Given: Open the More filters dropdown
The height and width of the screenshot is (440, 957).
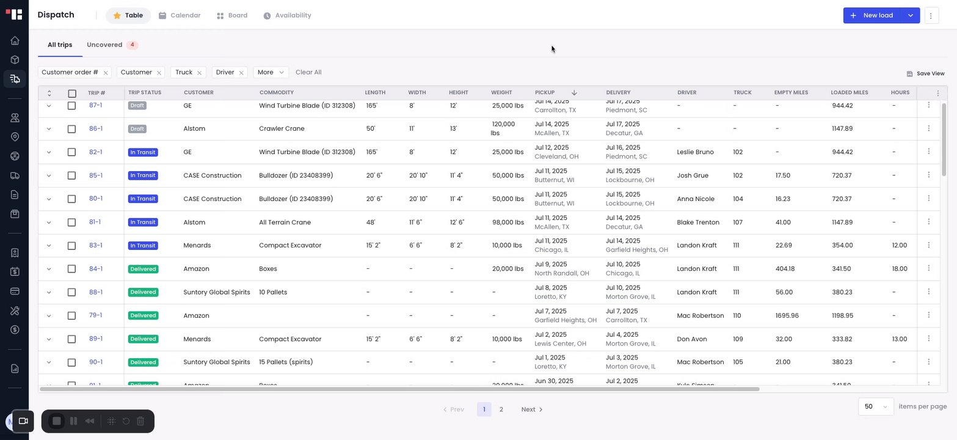Looking at the screenshot, I should coord(271,72).
